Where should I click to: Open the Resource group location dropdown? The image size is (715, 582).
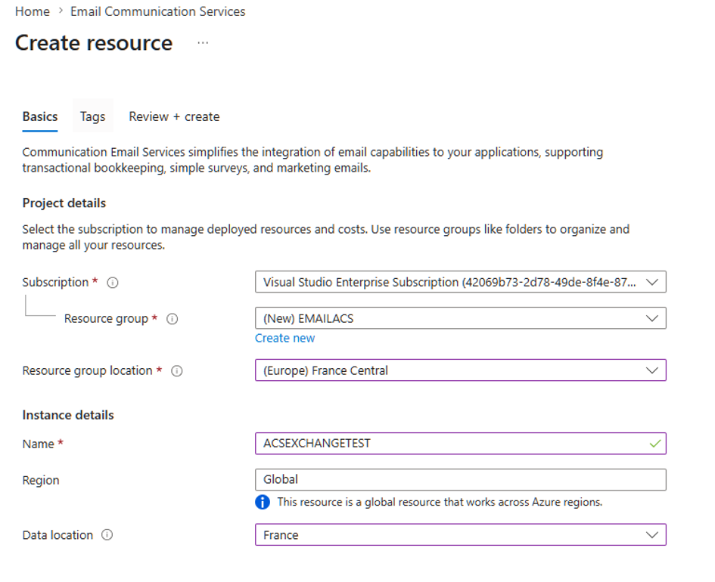click(461, 370)
